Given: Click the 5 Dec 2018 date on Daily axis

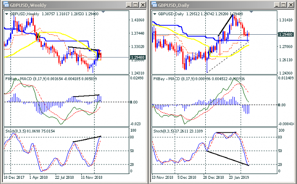Looking at the screenshot, I should pyautogui.click(x=187, y=177).
